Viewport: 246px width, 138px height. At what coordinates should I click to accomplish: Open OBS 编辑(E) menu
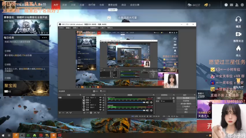(x=68, y=28)
